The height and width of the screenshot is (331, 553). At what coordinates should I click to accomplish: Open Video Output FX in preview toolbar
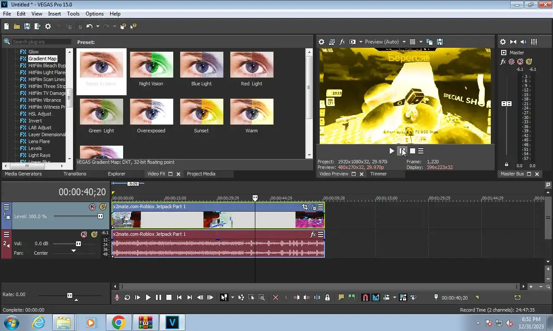click(342, 42)
